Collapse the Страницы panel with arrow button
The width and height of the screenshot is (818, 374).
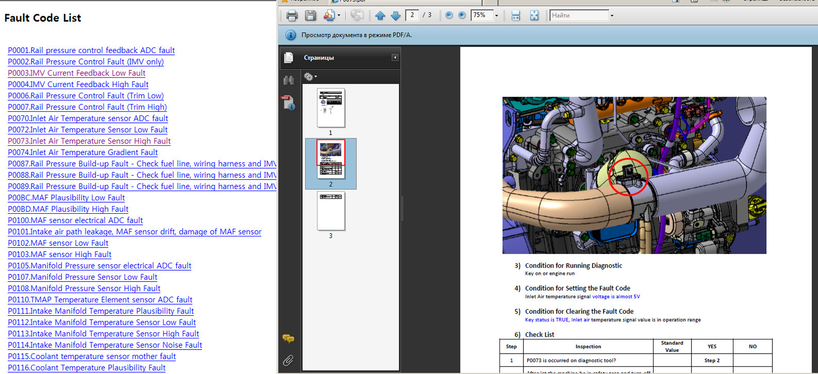pyautogui.click(x=395, y=58)
